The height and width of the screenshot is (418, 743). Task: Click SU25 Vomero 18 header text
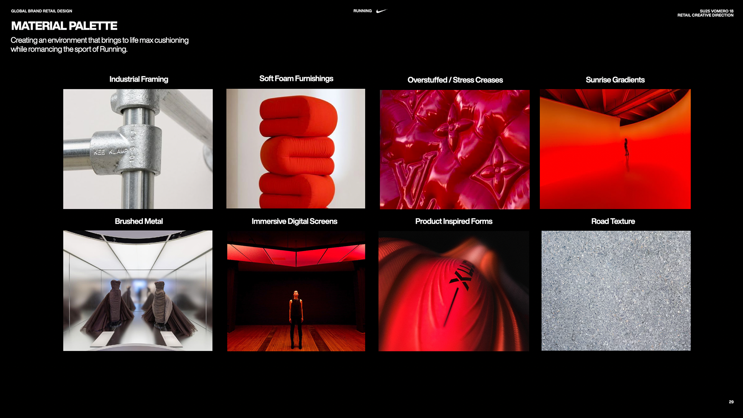716,11
